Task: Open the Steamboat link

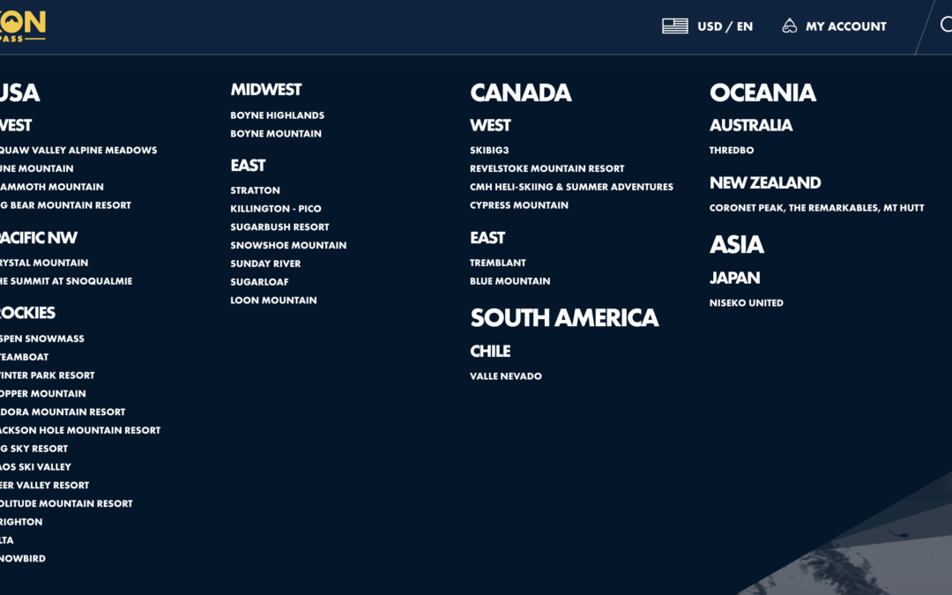Action: [25, 357]
